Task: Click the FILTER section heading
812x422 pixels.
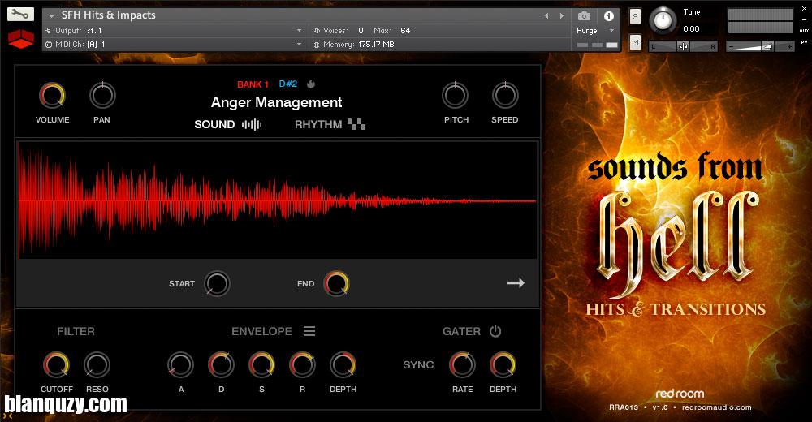Action: coord(76,331)
